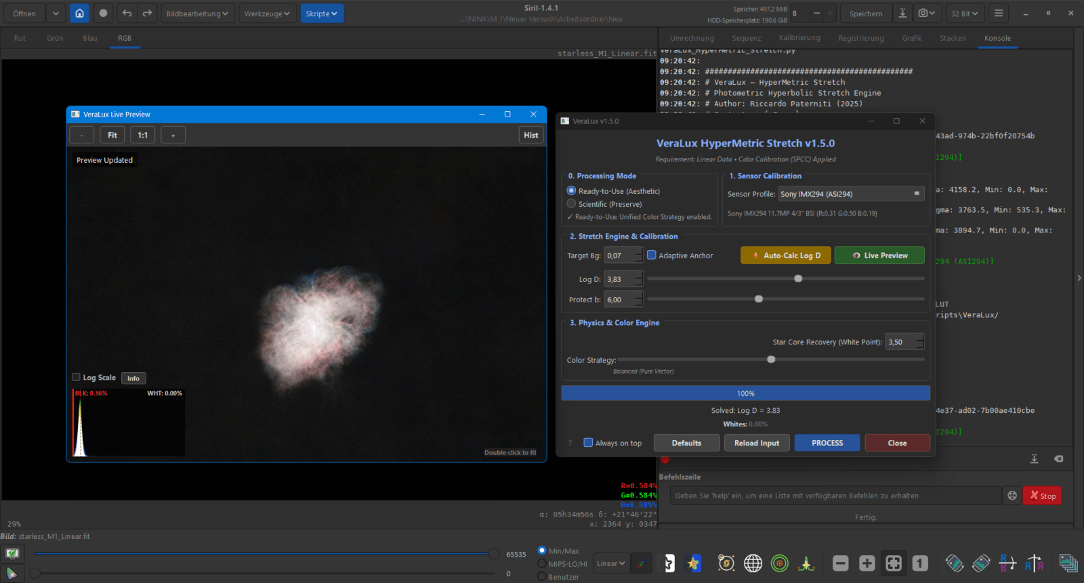The width and height of the screenshot is (1084, 583).
Task: Open the 32 Bit depth dropdown
Action: point(964,14)
